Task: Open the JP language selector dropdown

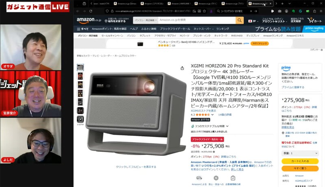Action: (x=252, y=21)
